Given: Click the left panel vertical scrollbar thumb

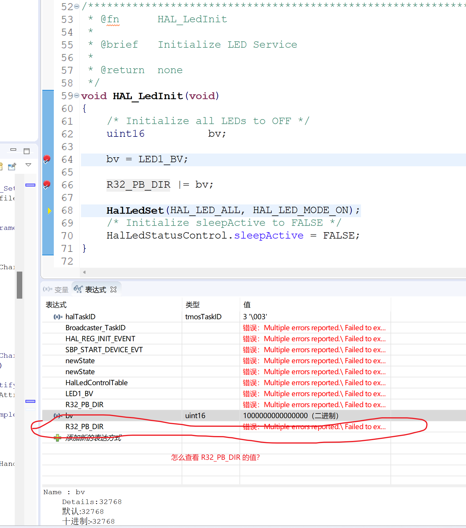Looking at the screenshot, I should click(19, 285).
